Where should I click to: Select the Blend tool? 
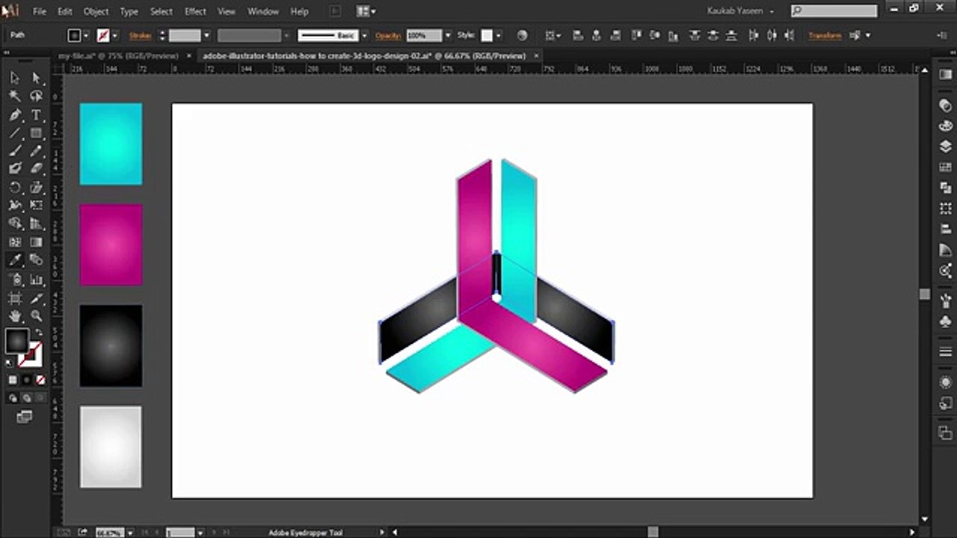(x=36, y=261)
